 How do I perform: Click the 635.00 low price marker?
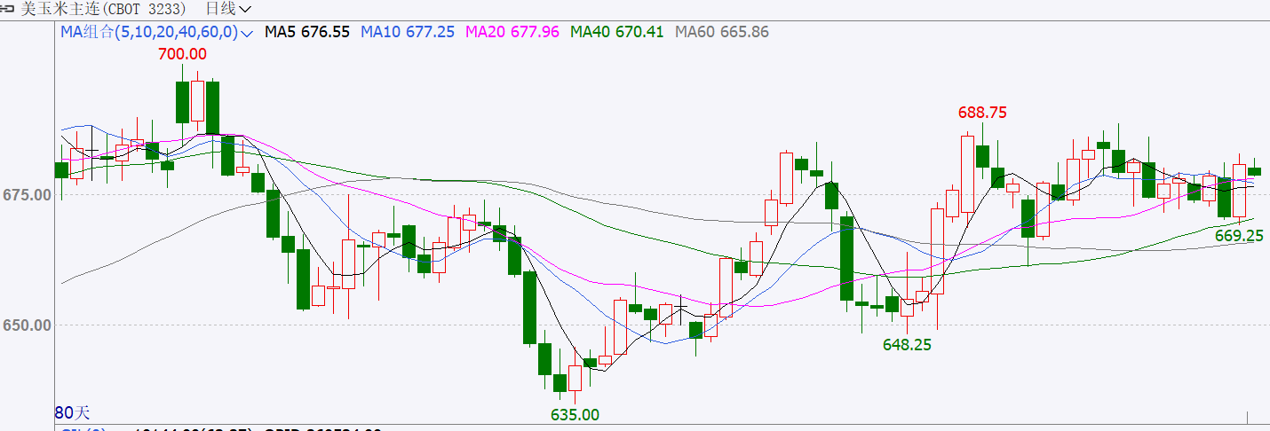coord(575,414)
